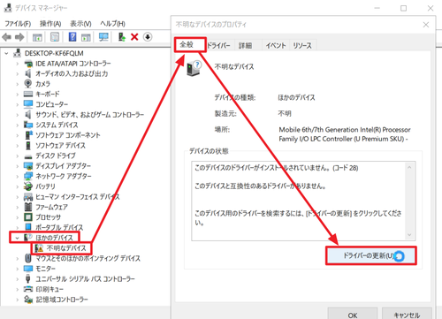Select the オーディオの入力および出力 speaker icon
Viewport: 442px width, 319px height.
(x=28, y=73)
